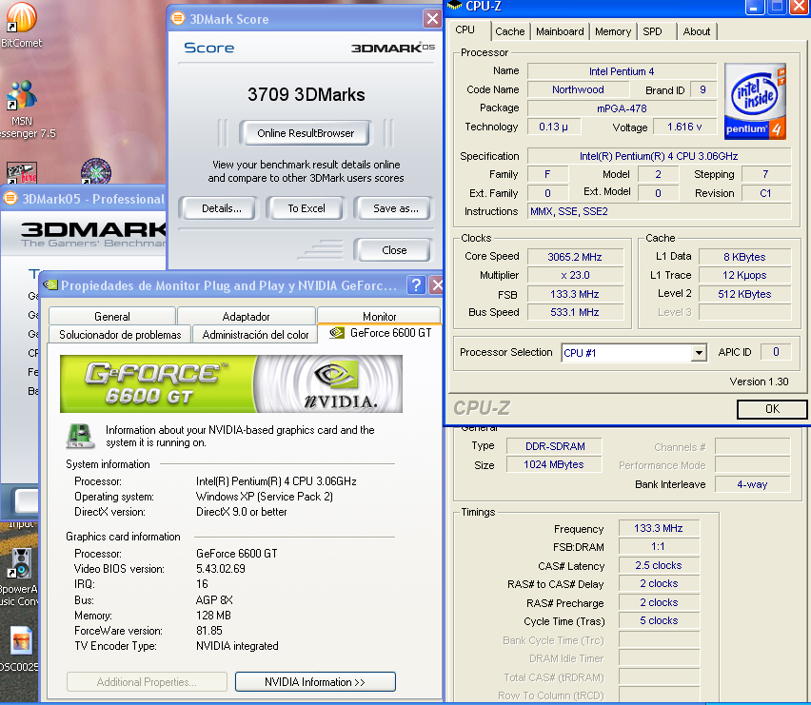Viewport: 811px width, 705px height.
Task: Click the Online ResultBrowser button
Action: point(305,133)
